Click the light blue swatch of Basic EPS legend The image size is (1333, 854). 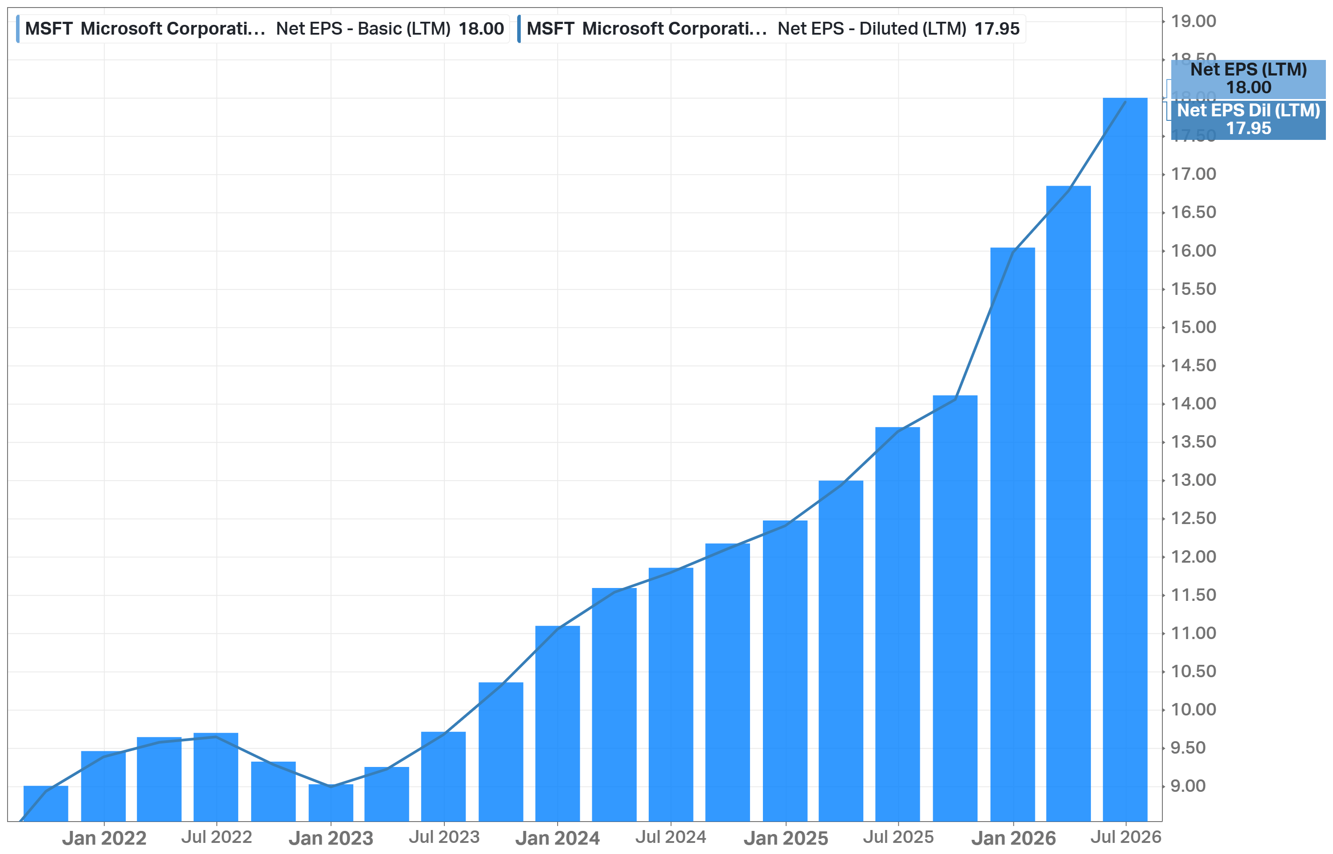18,29
